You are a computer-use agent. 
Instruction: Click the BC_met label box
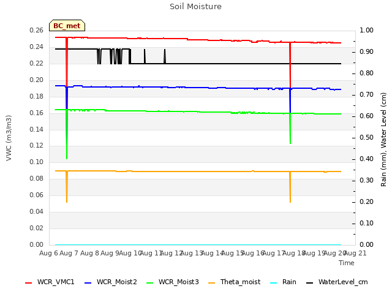(67, 26)
